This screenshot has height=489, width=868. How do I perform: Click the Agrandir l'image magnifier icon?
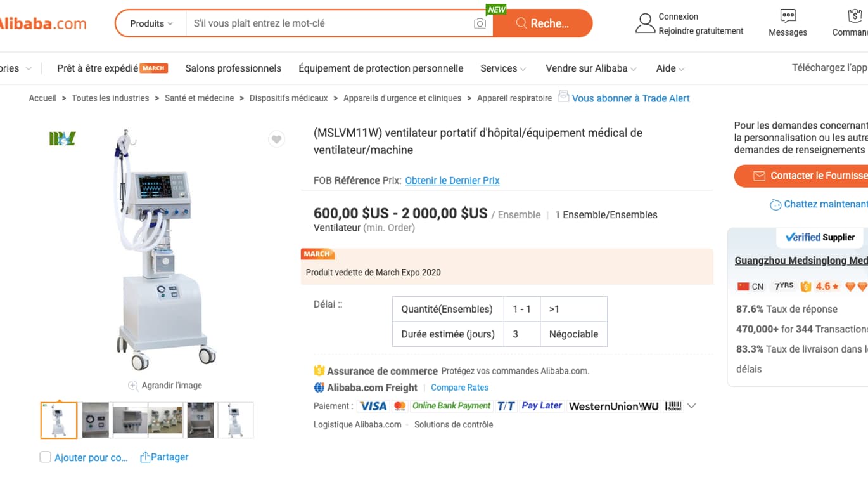(133, 385)
